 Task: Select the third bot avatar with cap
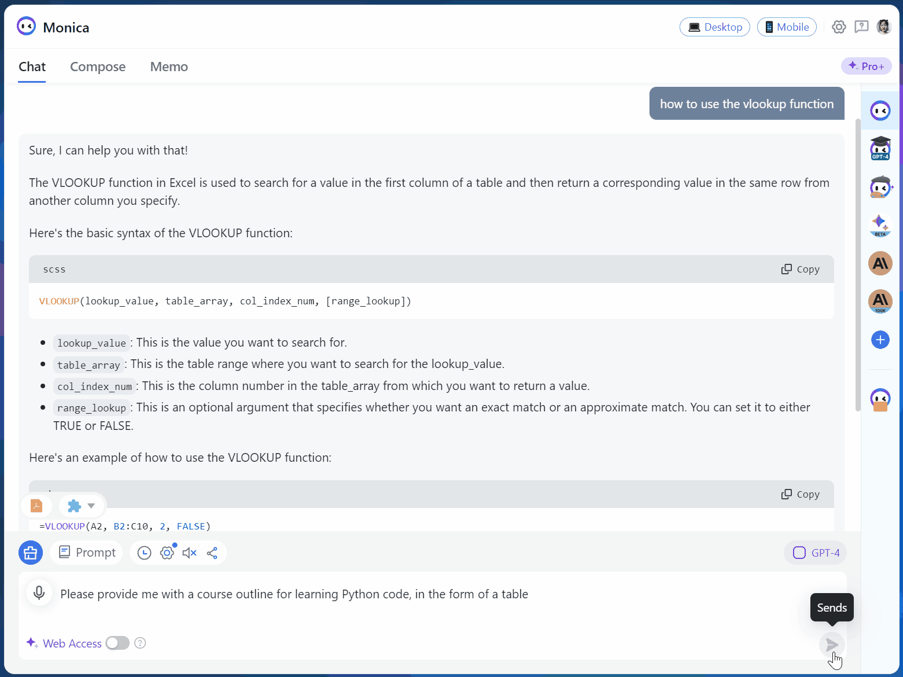[x=880, y=187]
